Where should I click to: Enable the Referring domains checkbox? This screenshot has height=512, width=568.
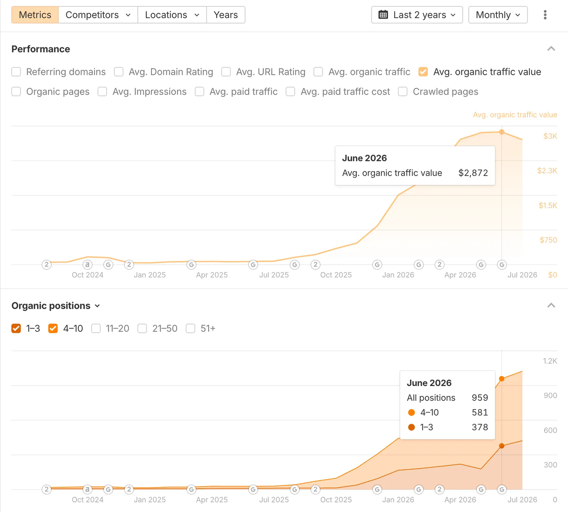16,72
